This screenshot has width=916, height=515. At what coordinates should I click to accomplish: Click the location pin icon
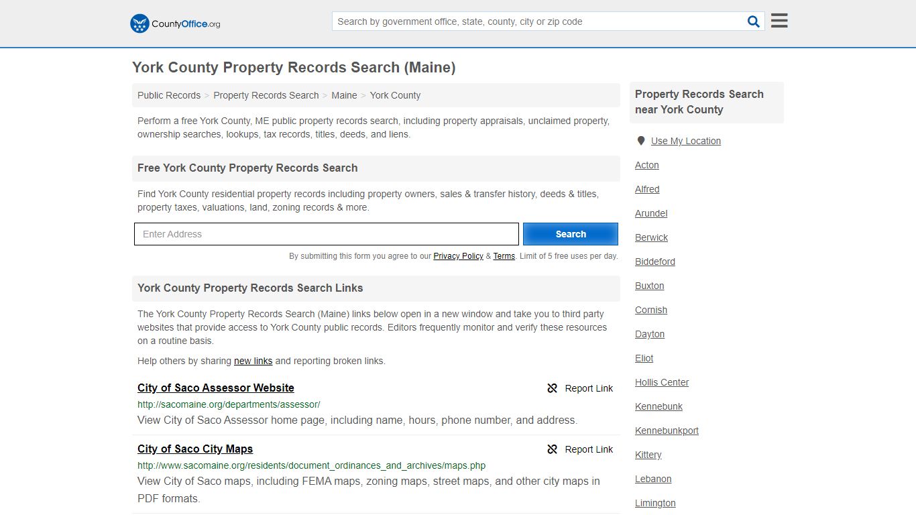tap(641, 141)
